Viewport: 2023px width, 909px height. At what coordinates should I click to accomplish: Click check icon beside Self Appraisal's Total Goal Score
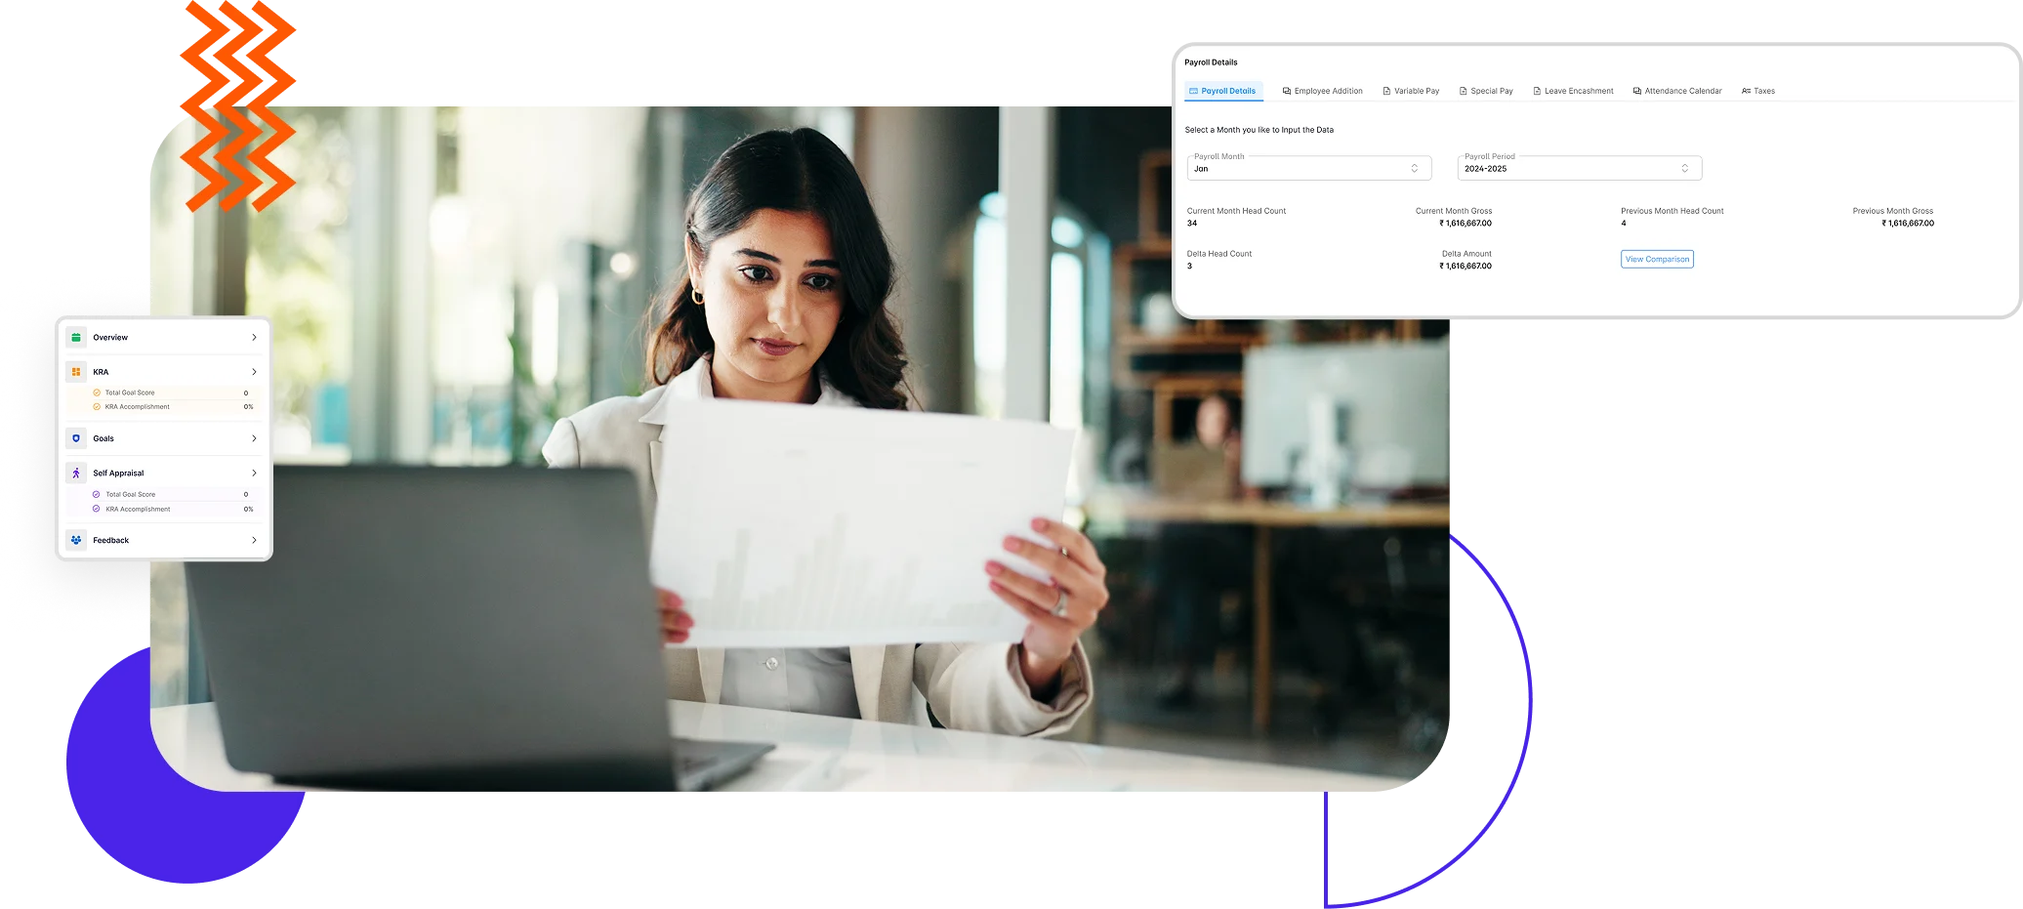(x=97, y=494)
